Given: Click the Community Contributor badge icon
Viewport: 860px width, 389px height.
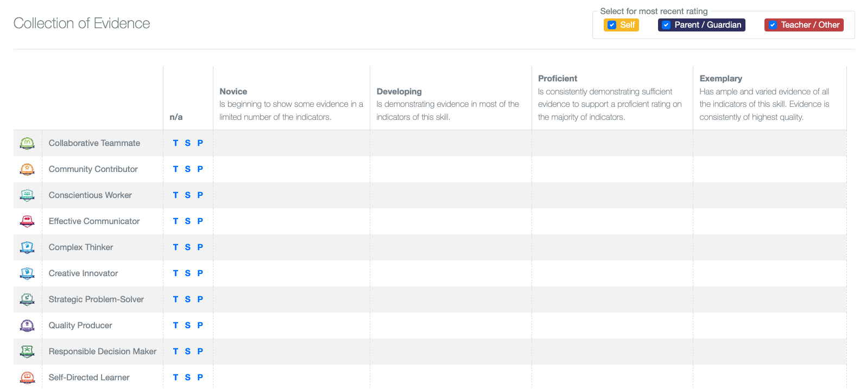Looking at the screenshot, I should 27,169.
